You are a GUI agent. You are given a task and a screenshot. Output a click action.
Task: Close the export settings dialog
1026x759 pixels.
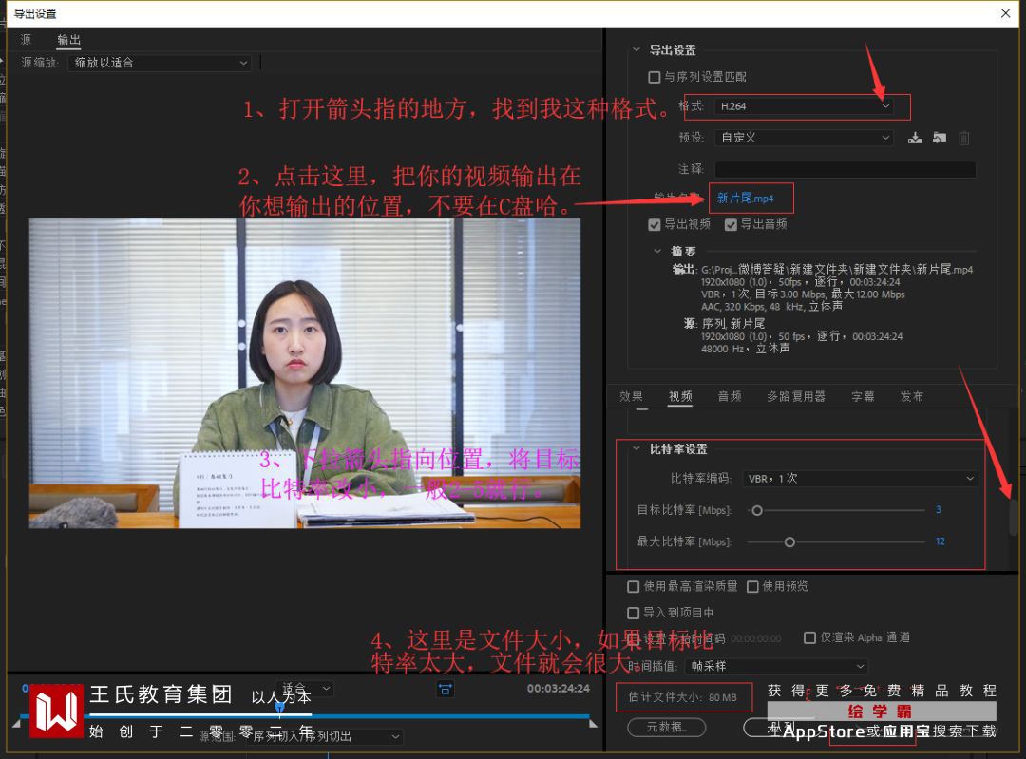1006,13
